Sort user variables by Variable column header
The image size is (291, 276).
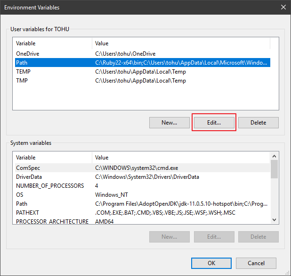[x=52, y=43]
